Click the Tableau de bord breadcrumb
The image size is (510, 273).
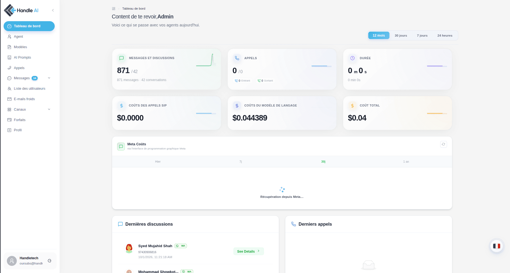(134, 9)
